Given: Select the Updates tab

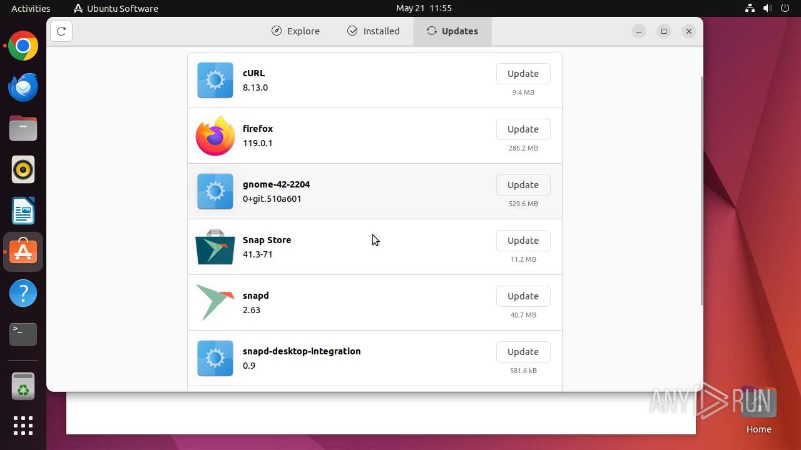Looking at the screenshot, I should pos(452,31).
